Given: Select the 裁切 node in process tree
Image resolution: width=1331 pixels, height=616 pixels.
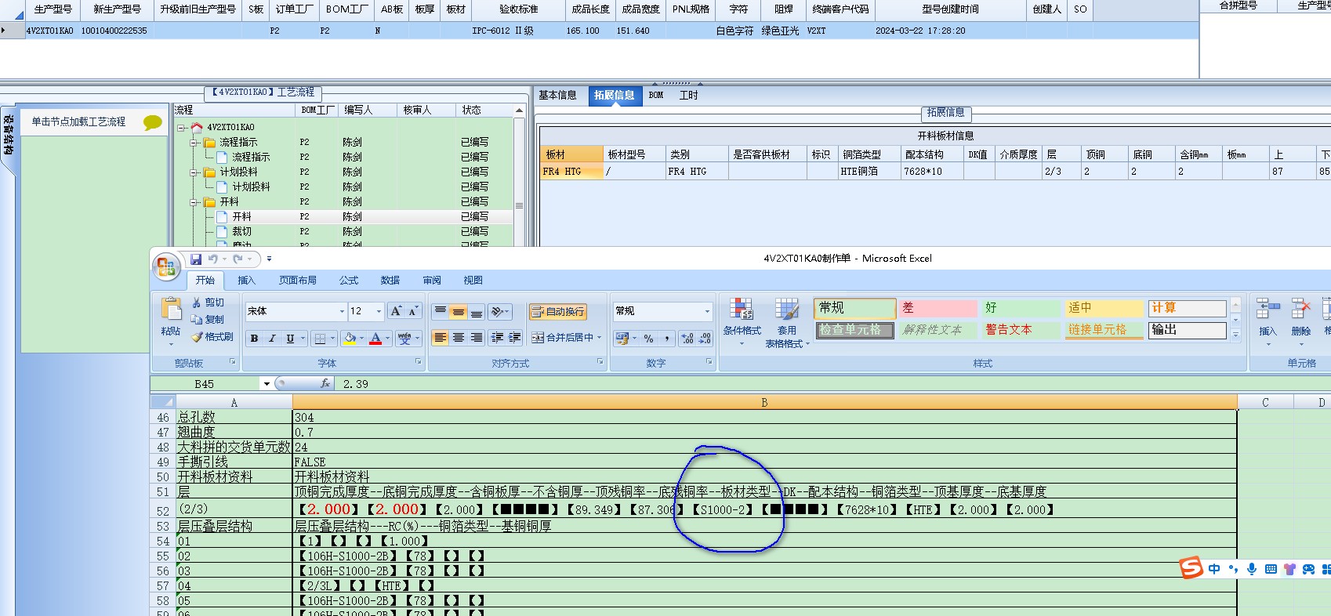Looking at the screenshot, I should [241, 231].
